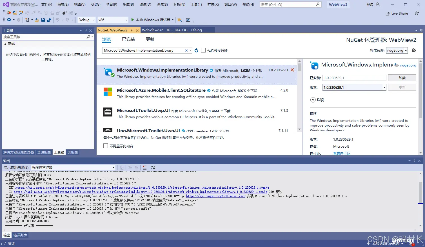
Task: Open the 查看许可证 license link
Action: click(342, 153)
